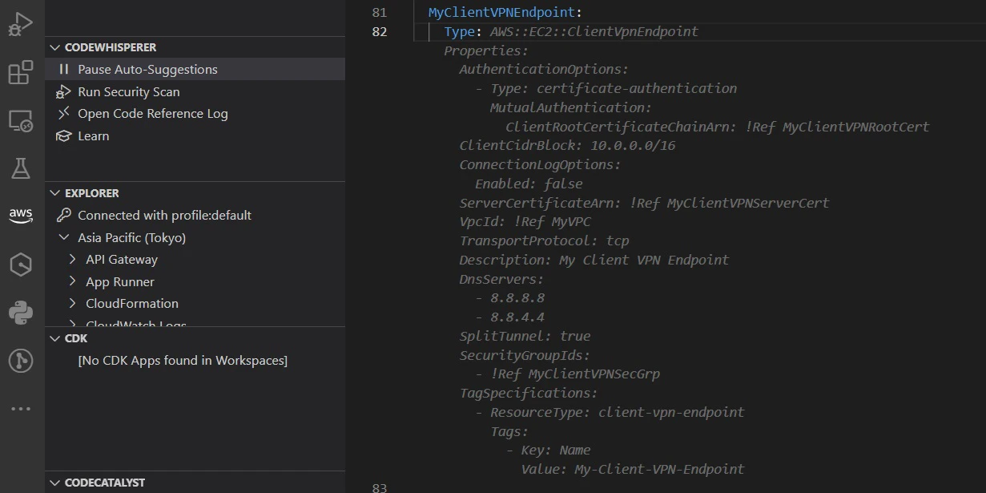Open the hexagon-shaped extension icon in activity bar

[21, 265]
